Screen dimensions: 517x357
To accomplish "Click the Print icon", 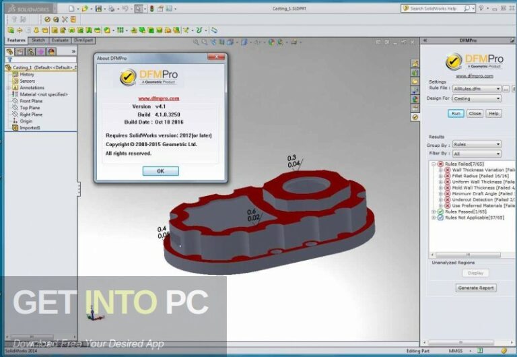I will (x=112, y=9).
